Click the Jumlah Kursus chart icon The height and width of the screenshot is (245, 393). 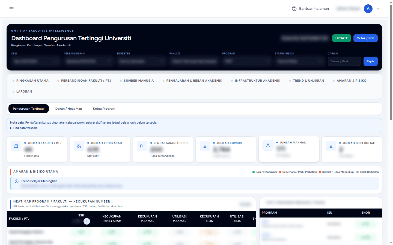pos(205,146)
